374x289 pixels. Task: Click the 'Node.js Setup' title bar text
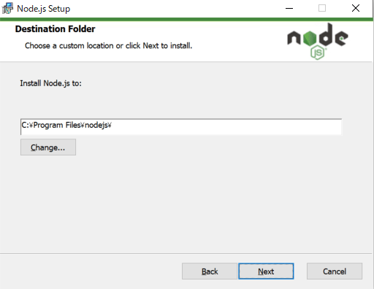point(44,9)
